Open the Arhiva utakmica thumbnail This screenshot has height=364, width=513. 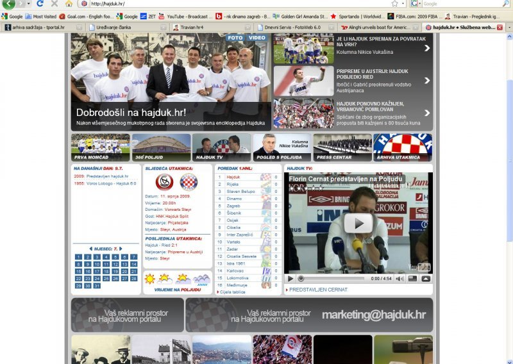(403, 147)
